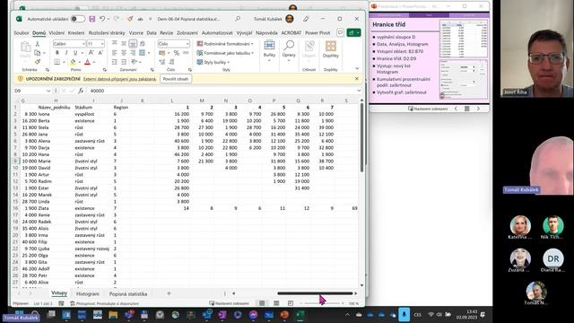Open the Rozložení stránky tab
The width and height of the screenshot is (574, 323).
tap(107, 32)
